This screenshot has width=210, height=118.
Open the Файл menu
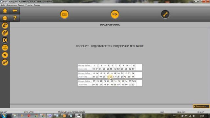pos(3,5)
